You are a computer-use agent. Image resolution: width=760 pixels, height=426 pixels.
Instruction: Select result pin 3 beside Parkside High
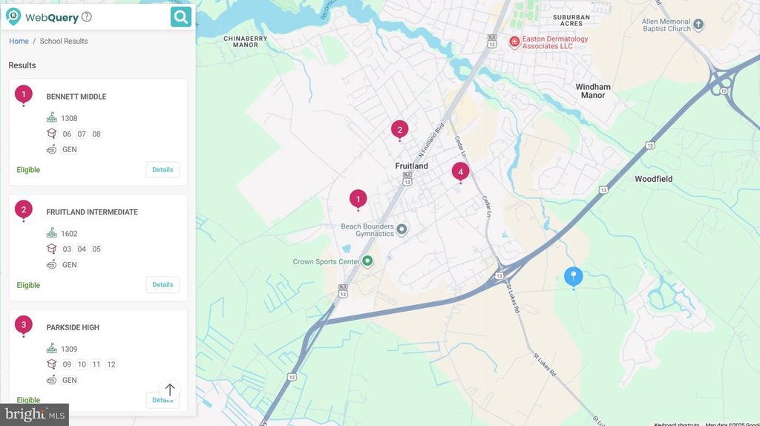[23, 326]
